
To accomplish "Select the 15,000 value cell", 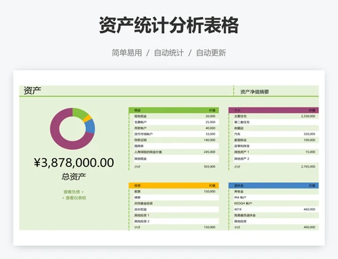I will pyautogui.click(x=310, y=152).
